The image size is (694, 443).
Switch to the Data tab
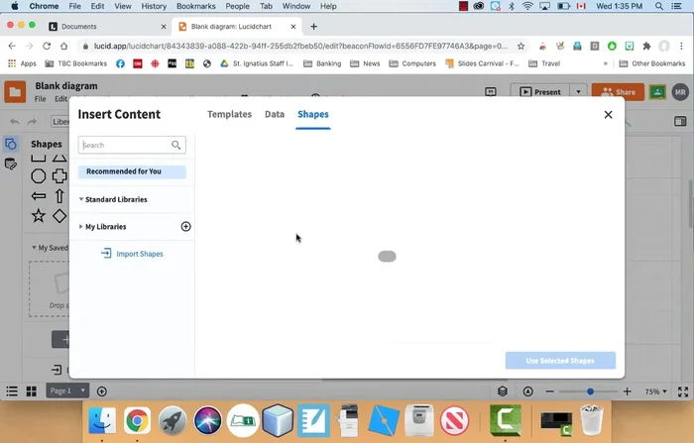(x=275, y=115)
